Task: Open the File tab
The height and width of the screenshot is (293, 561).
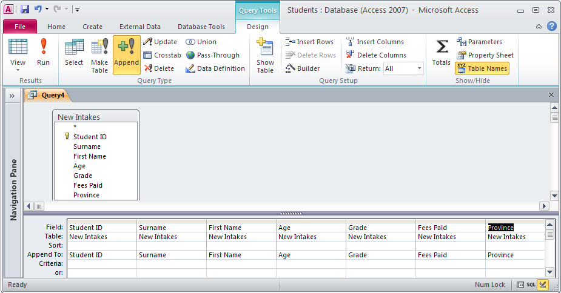Action: [x=20, y=27]
